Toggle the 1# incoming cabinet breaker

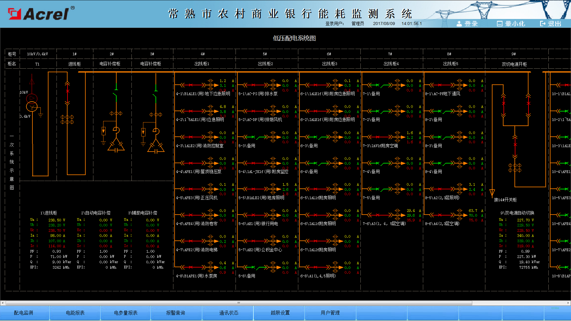[68, 91]
